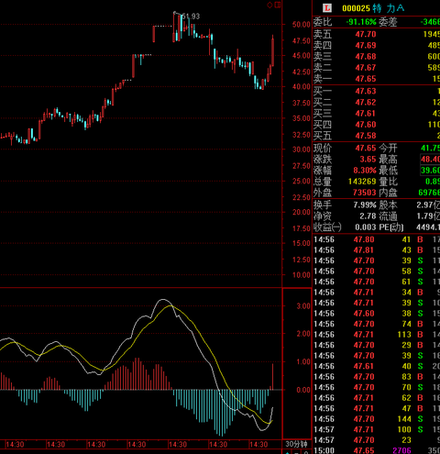Image resolution: width=440 pixels, height=454 pixels.
Task: Click the 涨幅 value 8.30%
Action: coord(365,171)
